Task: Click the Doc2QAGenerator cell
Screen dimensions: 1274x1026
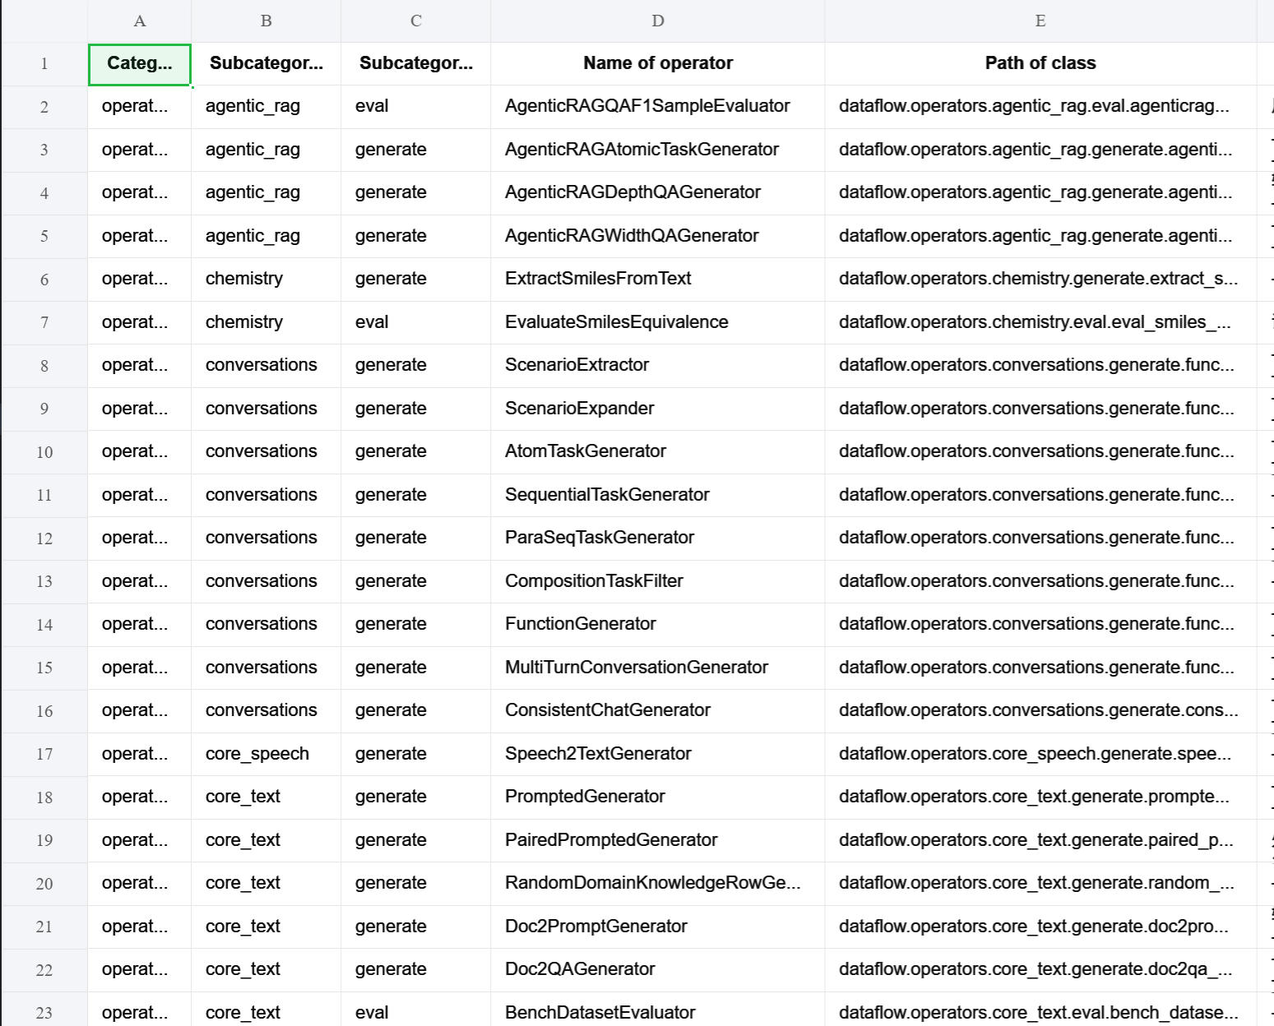Action: point(580,969)
